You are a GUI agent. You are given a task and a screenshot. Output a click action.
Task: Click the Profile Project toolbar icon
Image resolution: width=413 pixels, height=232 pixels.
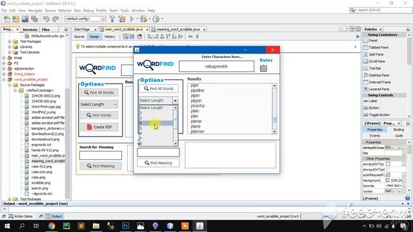156,19
